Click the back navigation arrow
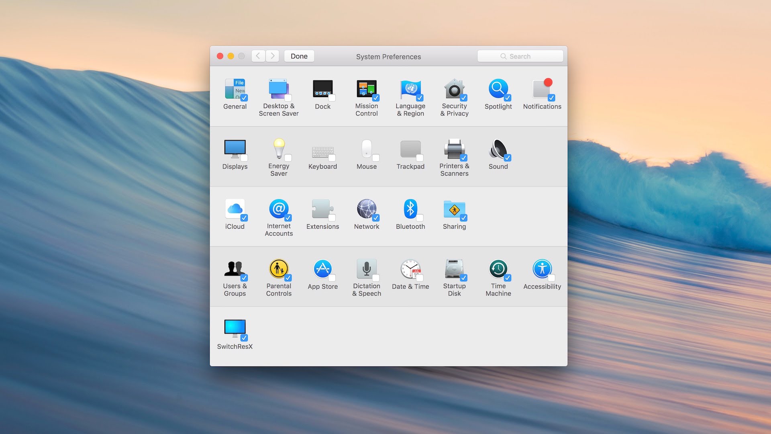 [x=258, y=56]
